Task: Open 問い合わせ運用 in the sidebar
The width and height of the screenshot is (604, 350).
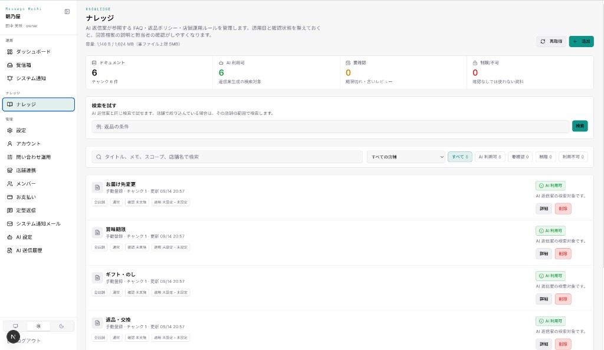Action: (38, 157)
